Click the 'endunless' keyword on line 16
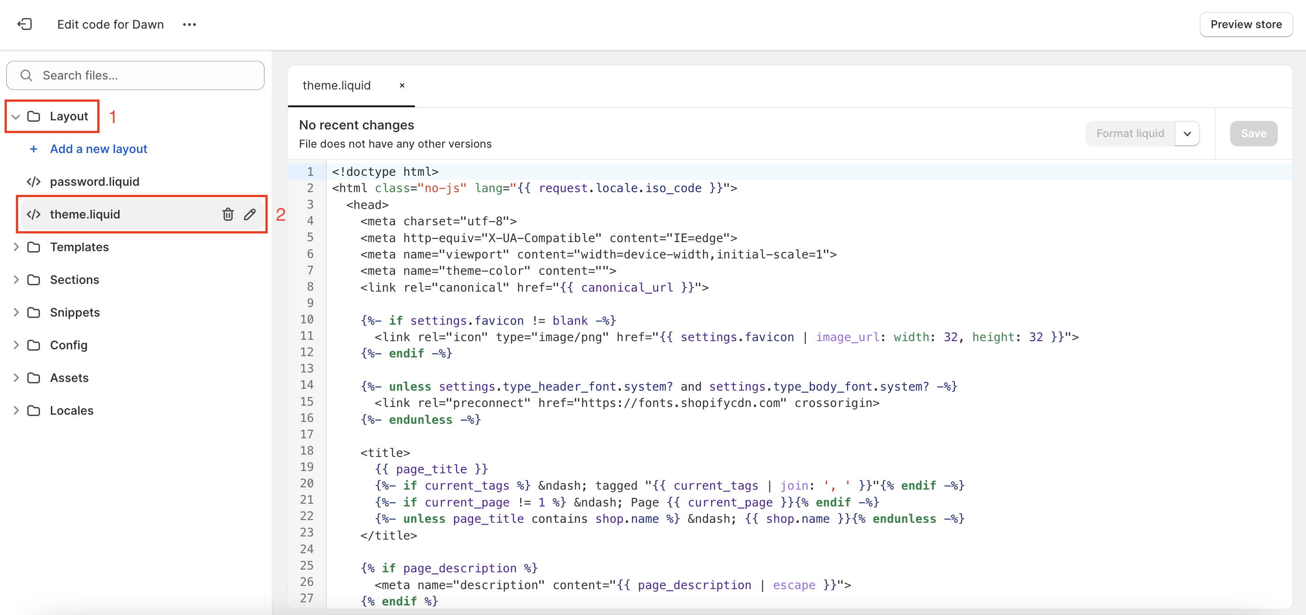The height and width of the screenshot is (615, 1306). click(420, 420)
